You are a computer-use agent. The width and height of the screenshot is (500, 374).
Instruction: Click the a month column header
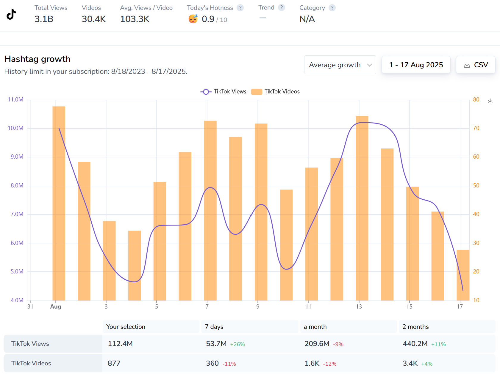coord(348,327)
